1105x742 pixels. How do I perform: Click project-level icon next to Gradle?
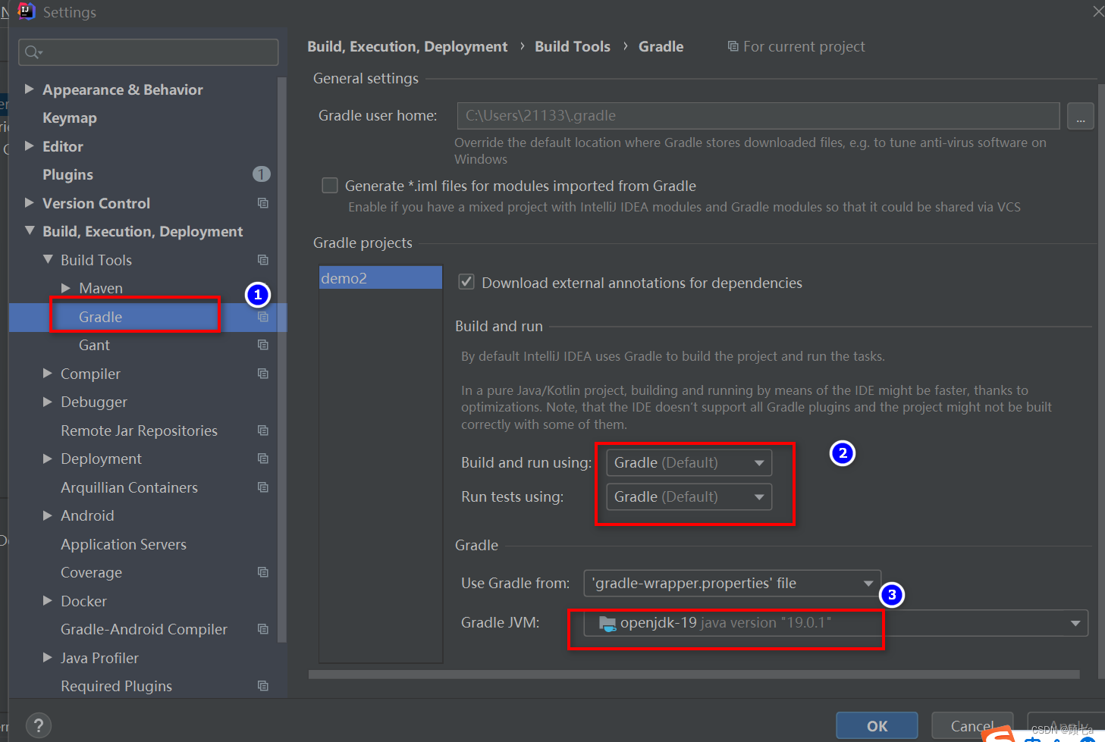click(x=263, y=317)
